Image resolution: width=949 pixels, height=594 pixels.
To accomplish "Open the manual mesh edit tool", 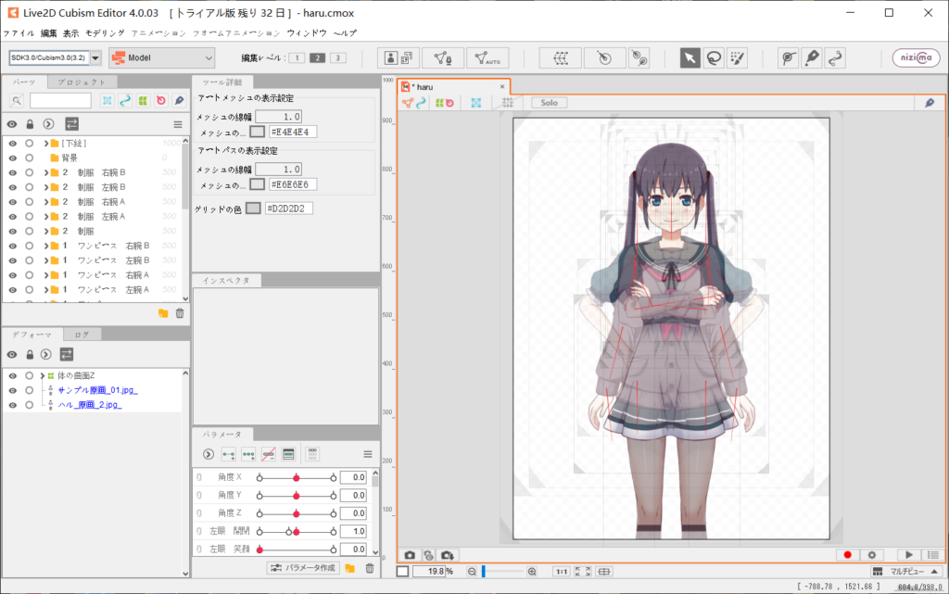I will pyautogui.click(x=443, y=58).
